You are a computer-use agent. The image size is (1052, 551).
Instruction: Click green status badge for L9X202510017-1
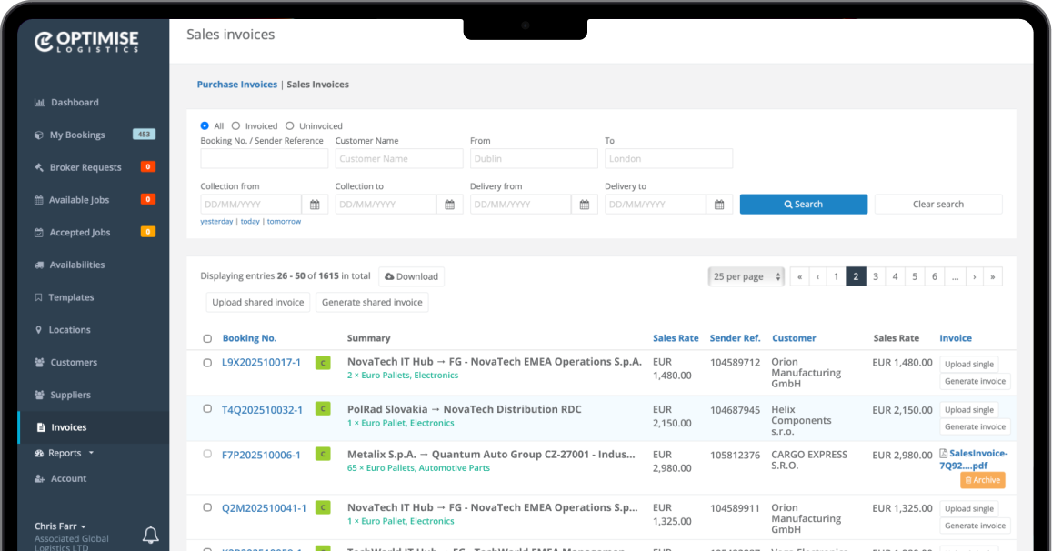tap(322, 363)
